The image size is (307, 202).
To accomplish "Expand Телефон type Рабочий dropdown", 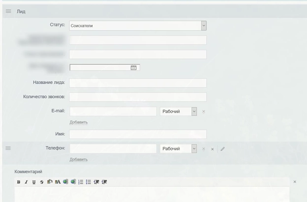I will 194,148.
